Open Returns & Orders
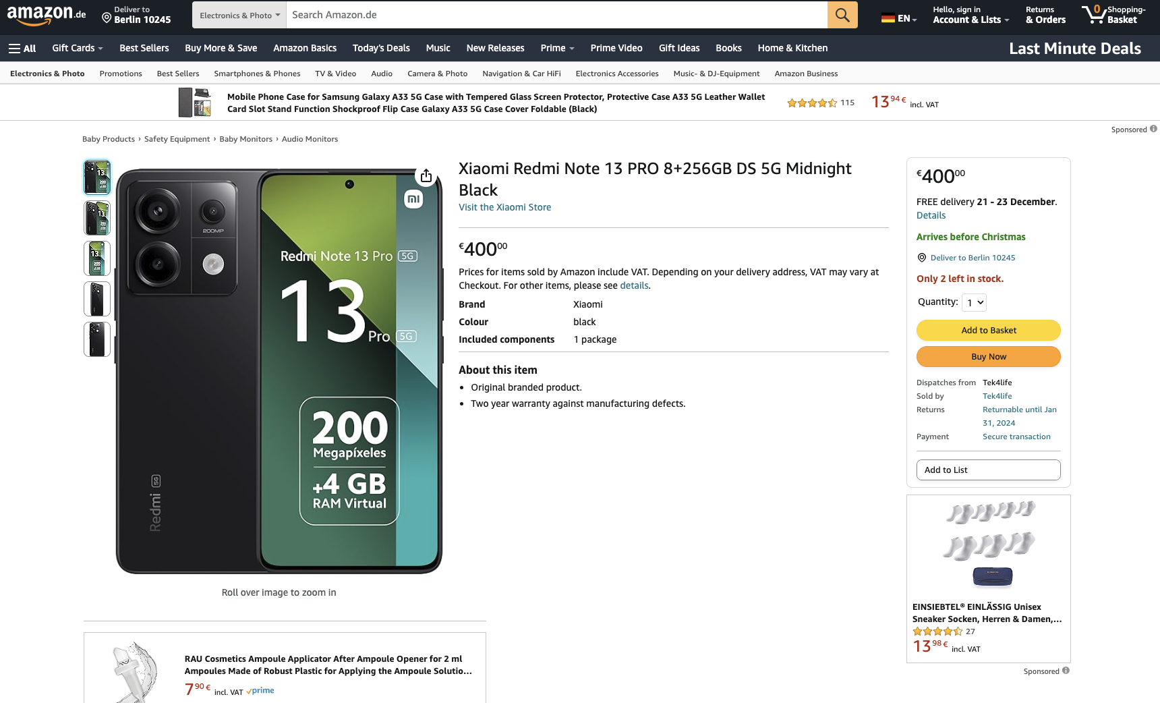This screenshot has width=1160, height=703. coord(1045,15)
